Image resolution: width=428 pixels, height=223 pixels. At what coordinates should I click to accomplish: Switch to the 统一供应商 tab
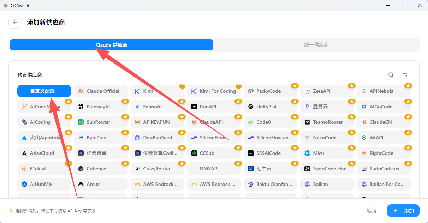pos(316,45)
